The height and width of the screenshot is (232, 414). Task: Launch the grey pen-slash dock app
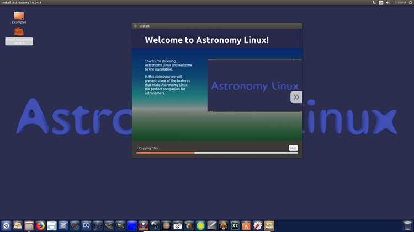point(212,226)
